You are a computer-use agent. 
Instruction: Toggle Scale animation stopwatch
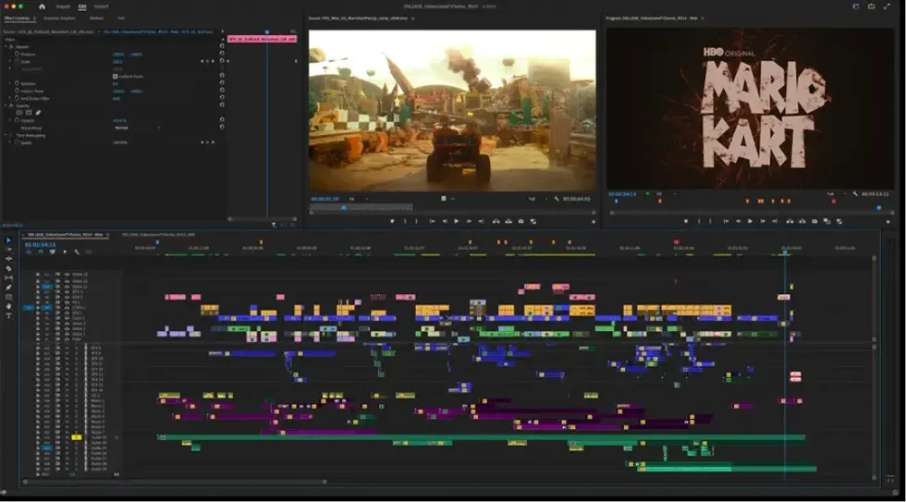(17, 61)
